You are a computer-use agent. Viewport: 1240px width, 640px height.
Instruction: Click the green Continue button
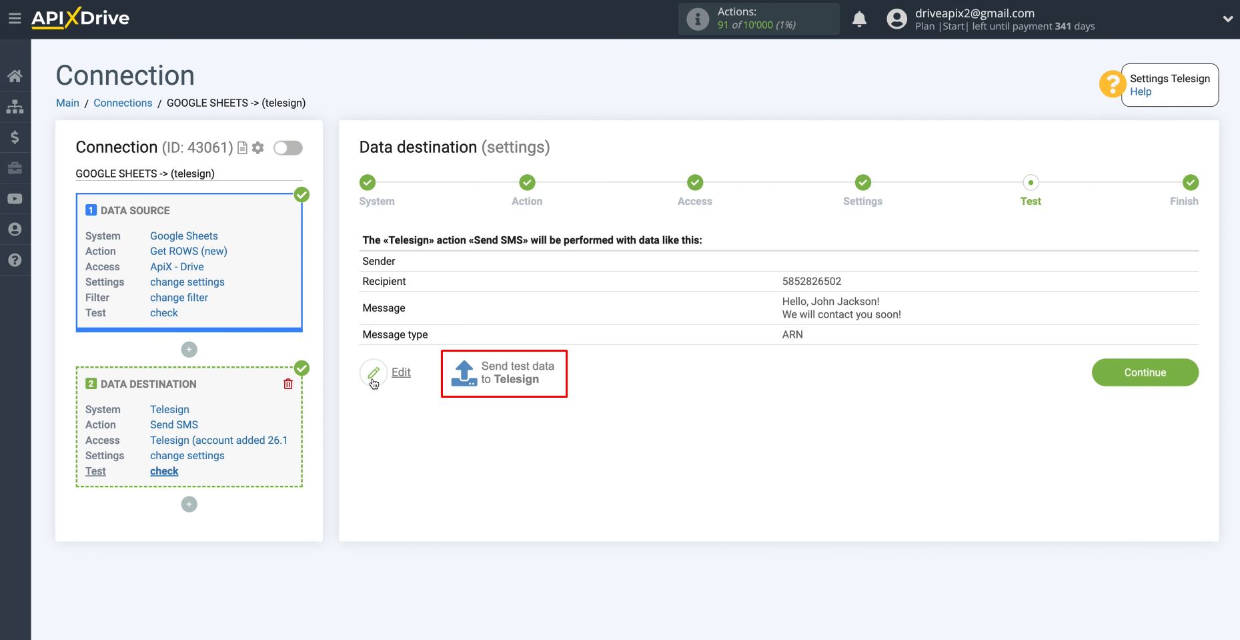pos(1145,372)
